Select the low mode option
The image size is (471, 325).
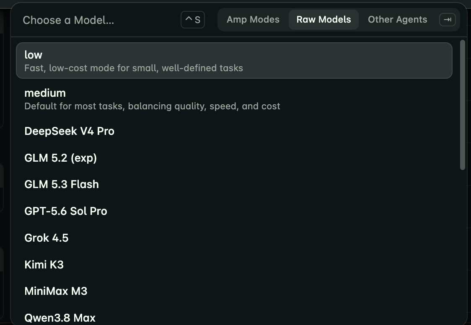point(234,61)
